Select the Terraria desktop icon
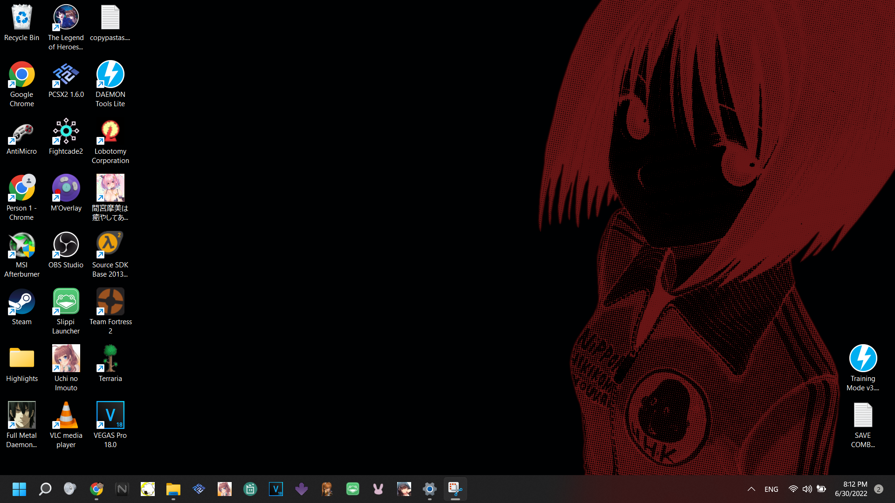The height and width of the screenshot is (503, 895). pyautogui.click(x=110, y=359)
